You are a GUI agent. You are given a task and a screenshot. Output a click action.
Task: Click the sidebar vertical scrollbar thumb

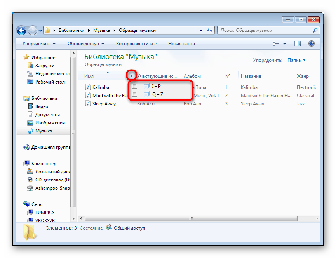[x=73, y=132]
